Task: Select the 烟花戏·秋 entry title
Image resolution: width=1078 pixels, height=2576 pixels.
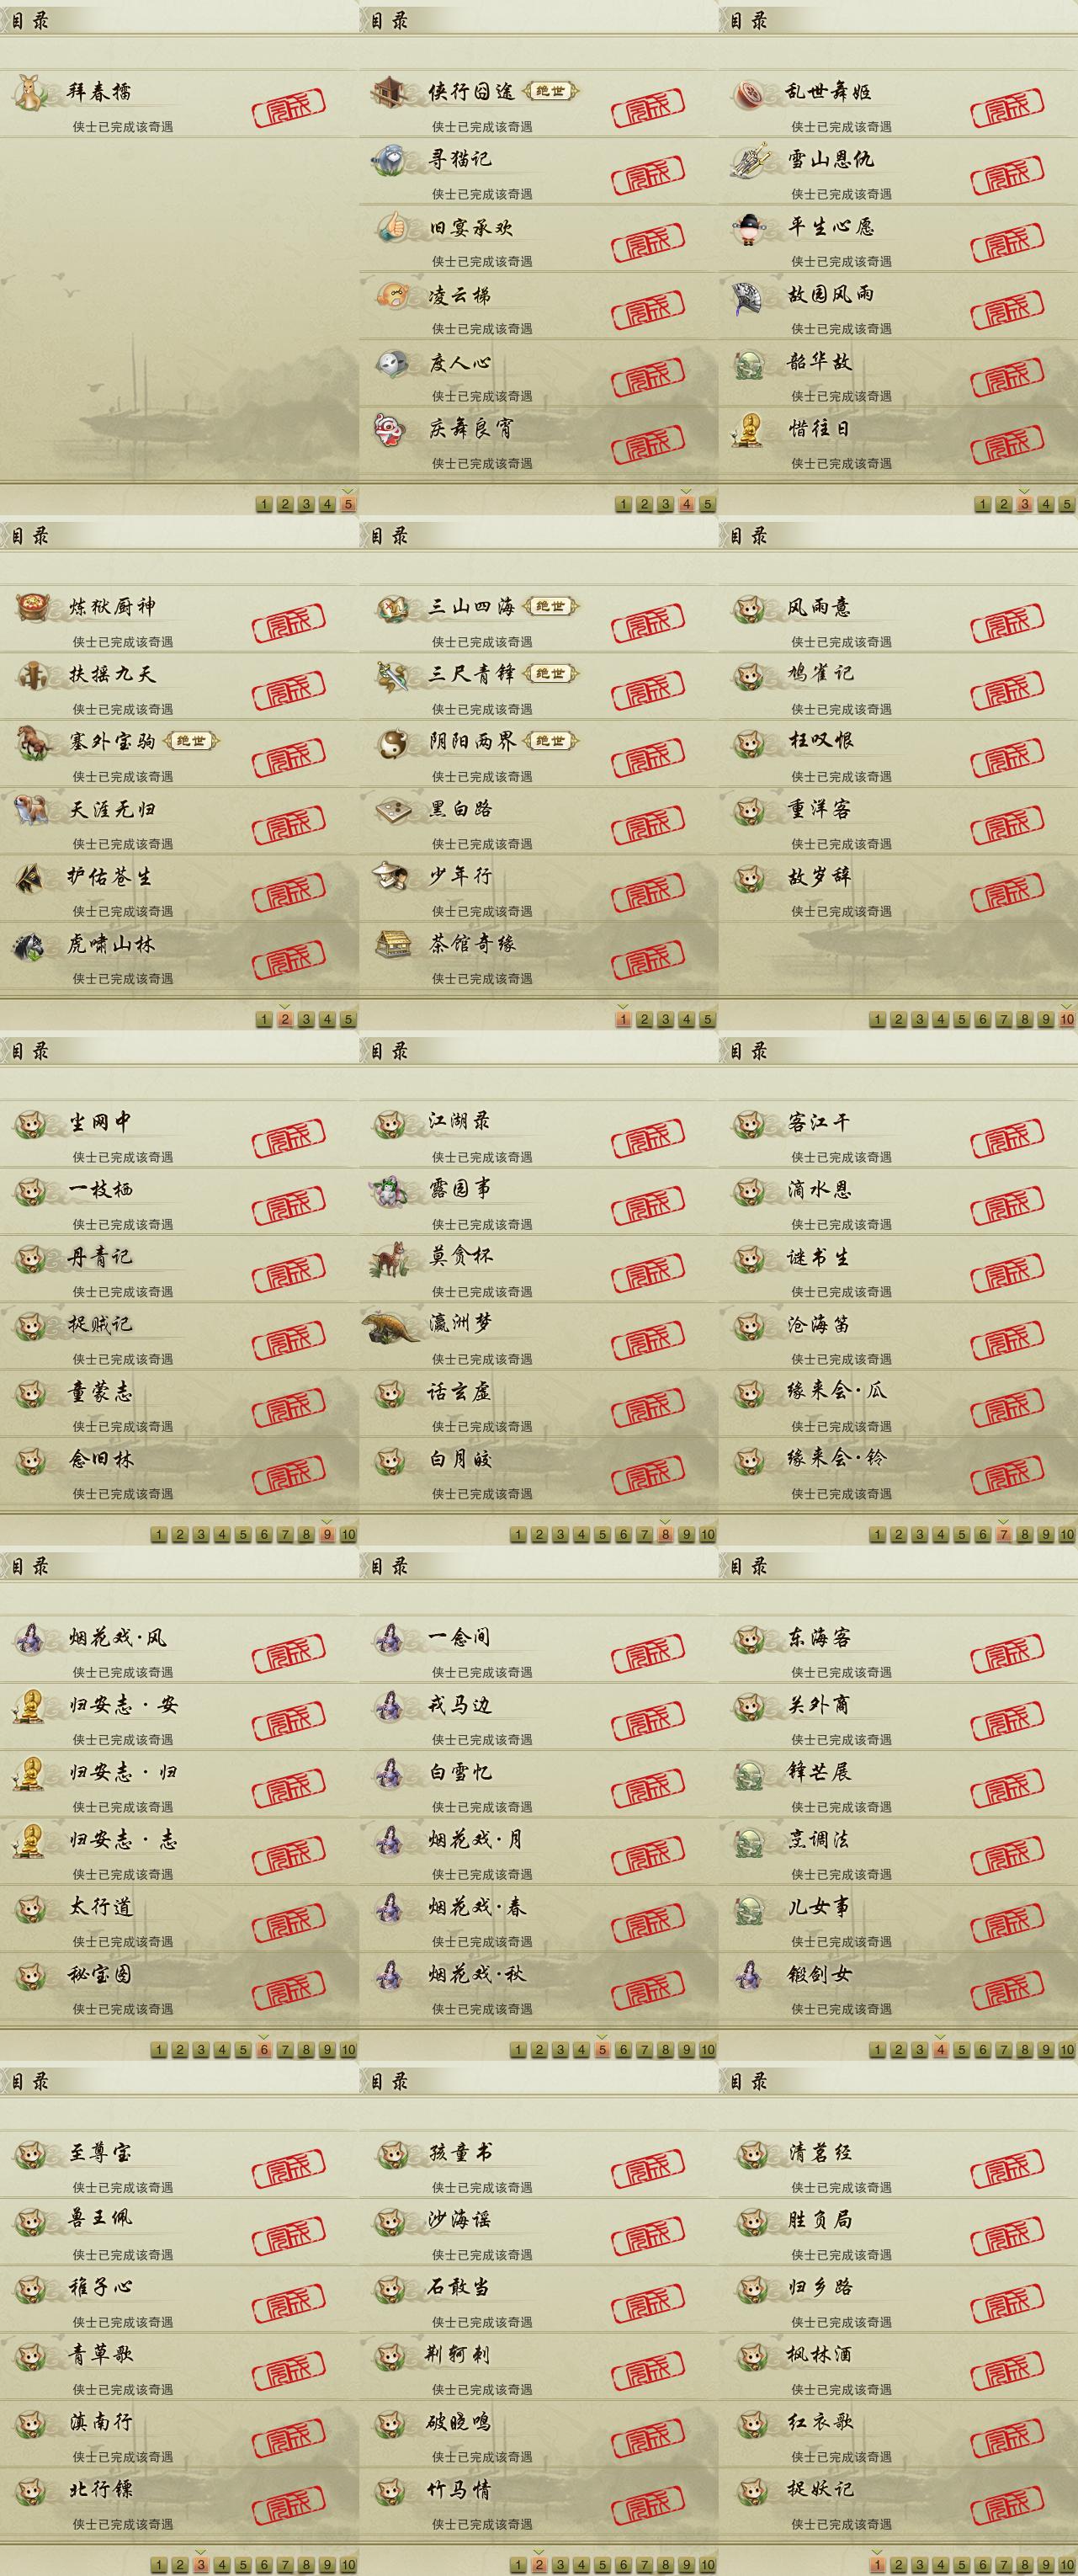Action: pyautogui.click(x=478, y=1974)
